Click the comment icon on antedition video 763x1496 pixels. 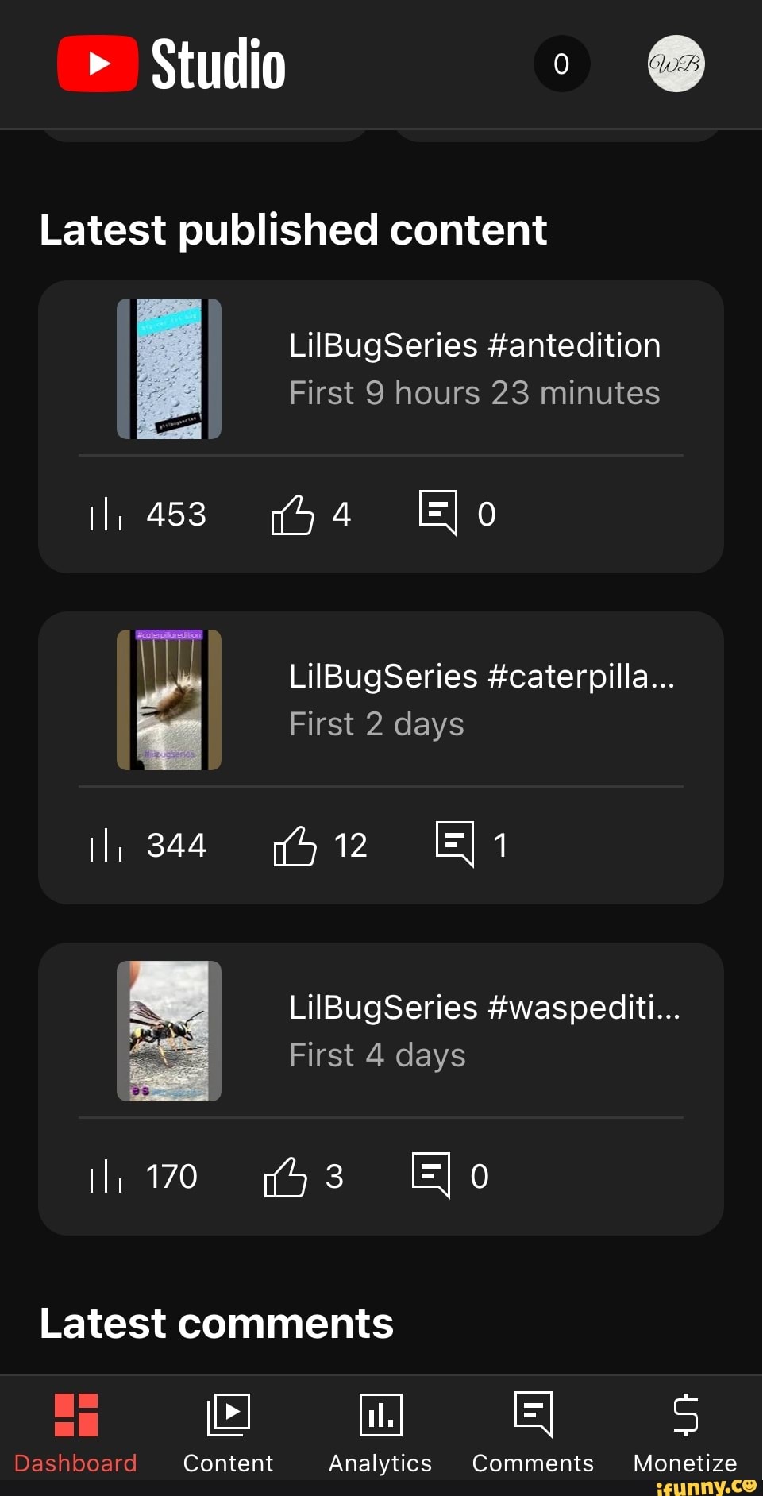[x=438, y=513]
